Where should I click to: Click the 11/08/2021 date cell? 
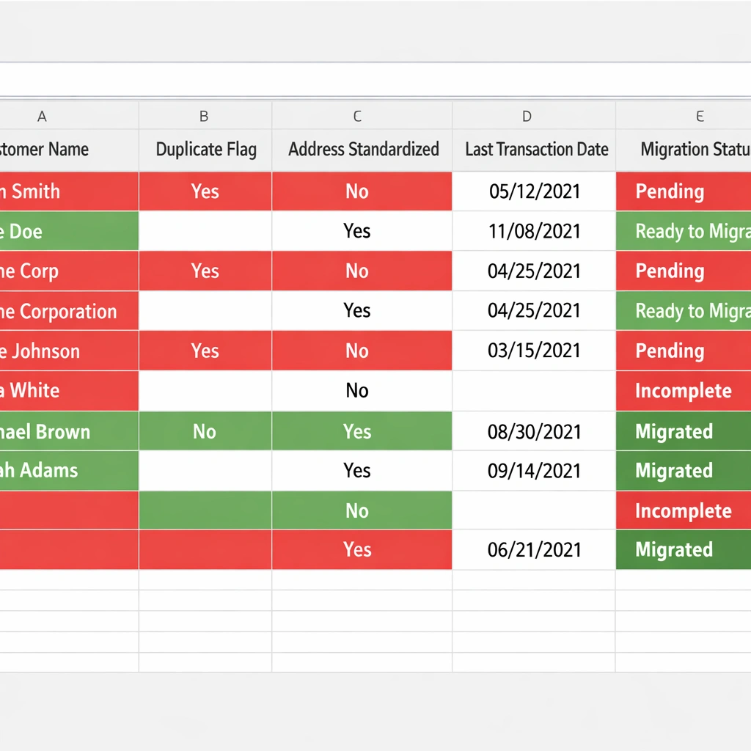pyautogui.click(x=534, y=232)
